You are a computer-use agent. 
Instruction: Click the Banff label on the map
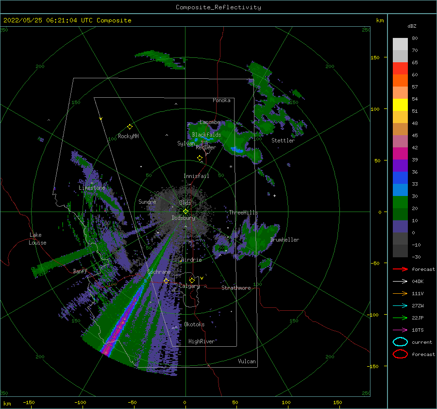coord(80,271)
